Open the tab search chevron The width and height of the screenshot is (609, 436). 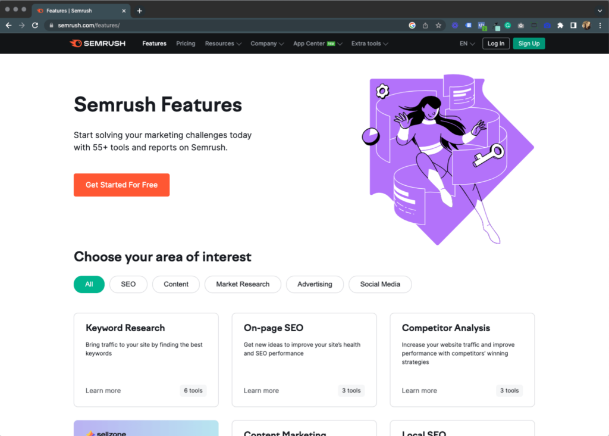(599, 11)
